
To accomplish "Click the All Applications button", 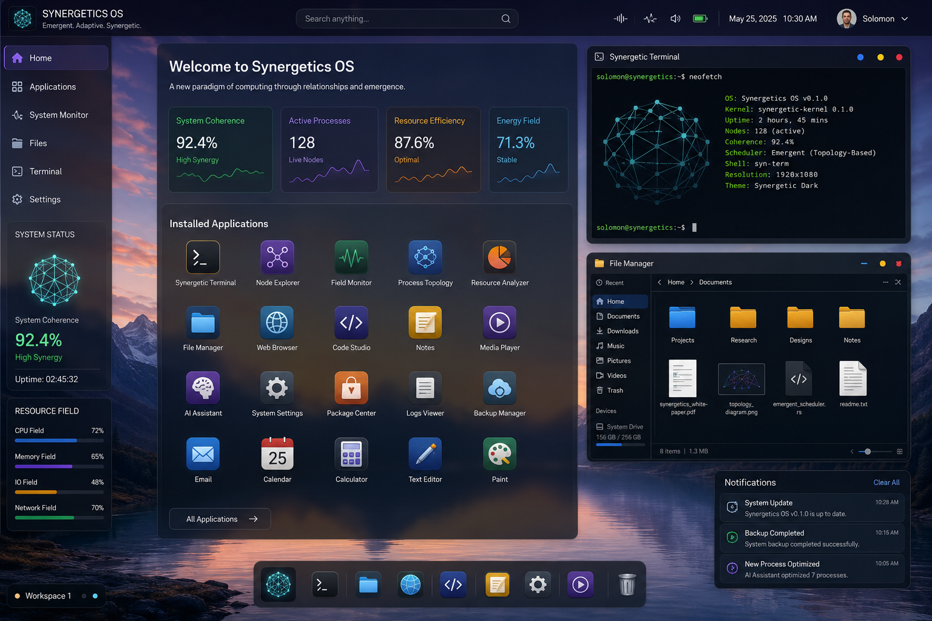I will [220, 519].
